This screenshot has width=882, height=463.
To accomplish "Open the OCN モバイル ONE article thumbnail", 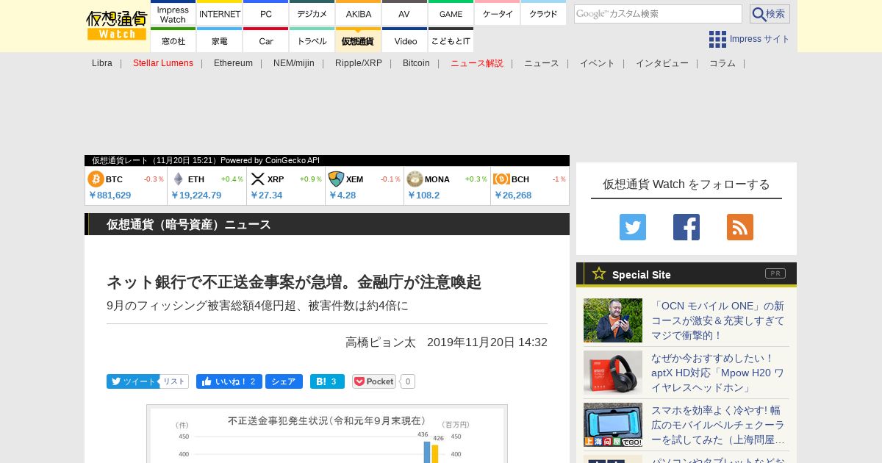I will [x=613, y=320].
